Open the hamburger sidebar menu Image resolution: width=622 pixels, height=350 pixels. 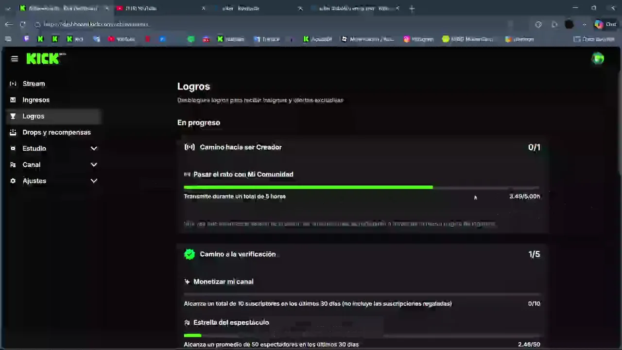15,59
